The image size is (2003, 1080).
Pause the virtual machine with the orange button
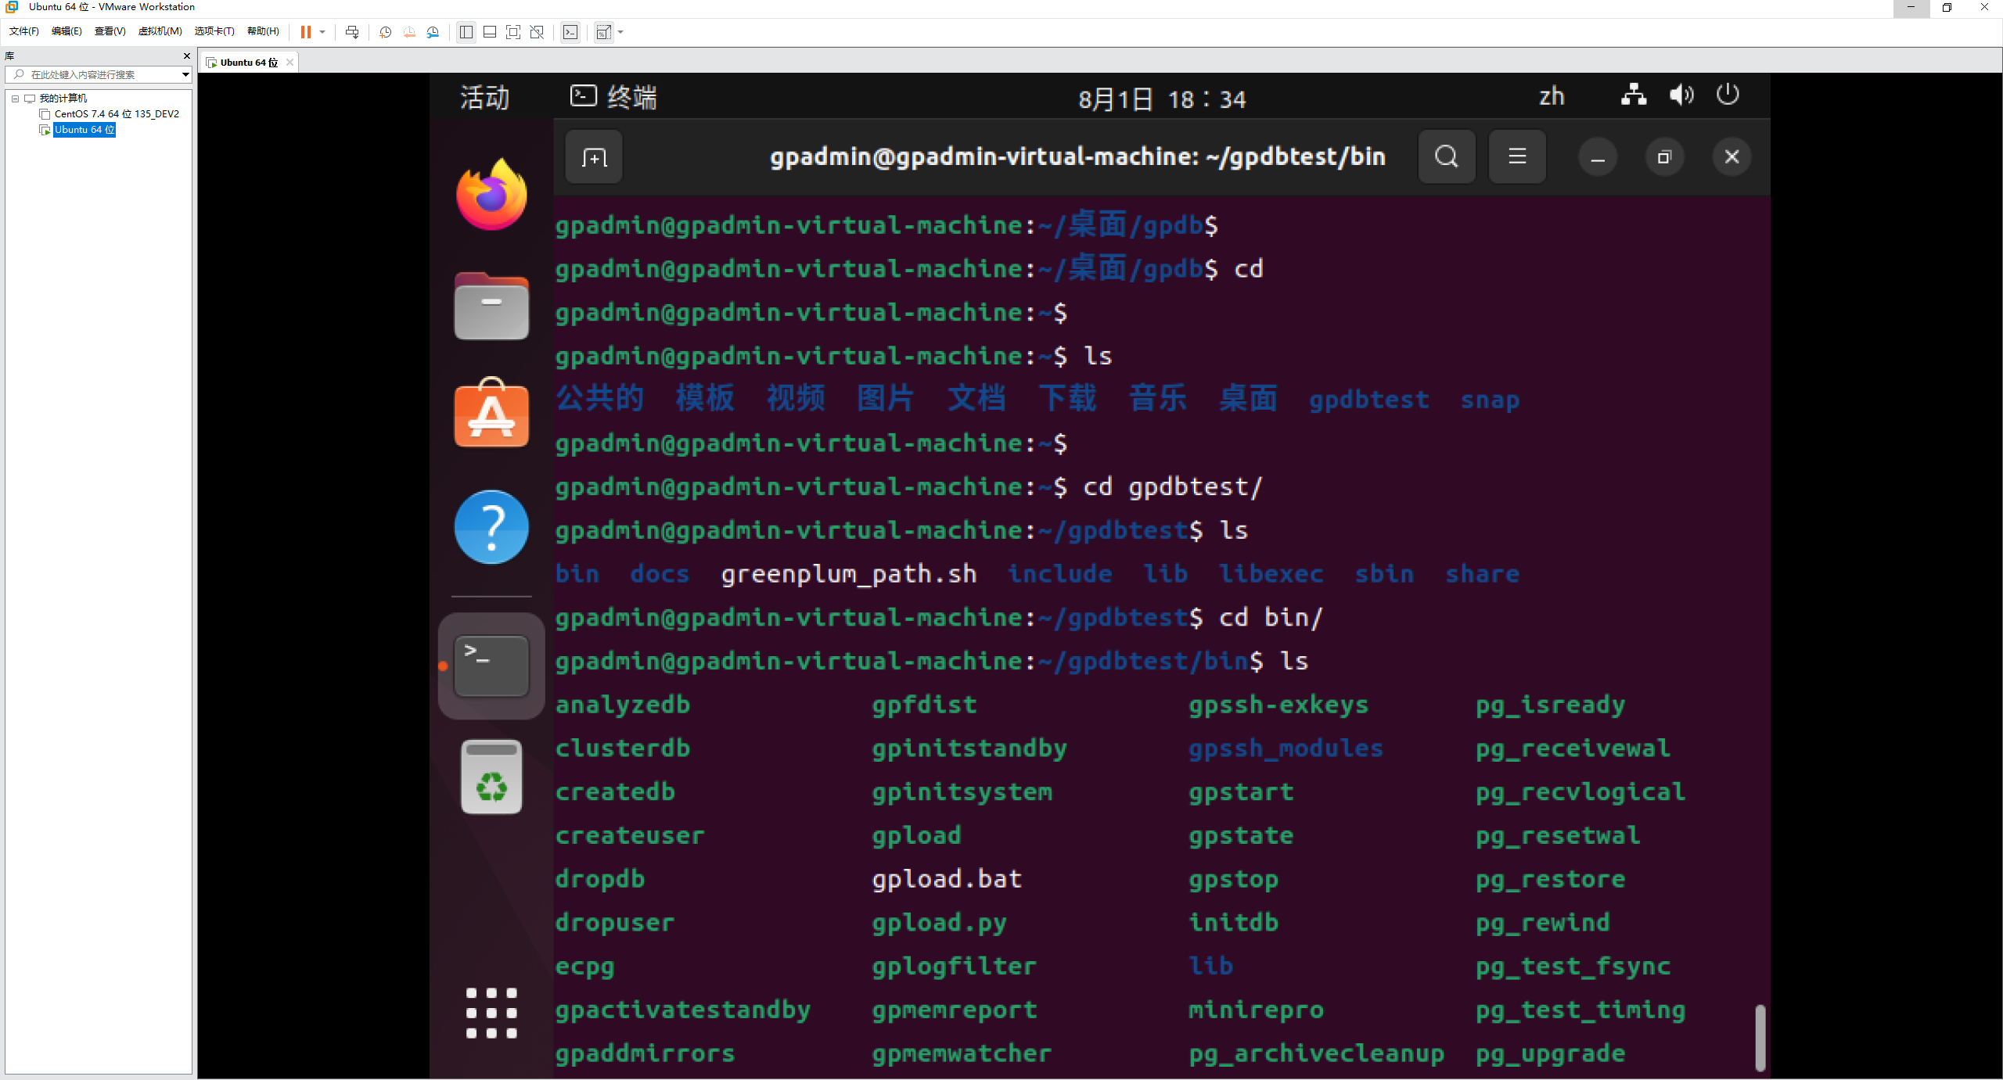click(x=306, y=32)
